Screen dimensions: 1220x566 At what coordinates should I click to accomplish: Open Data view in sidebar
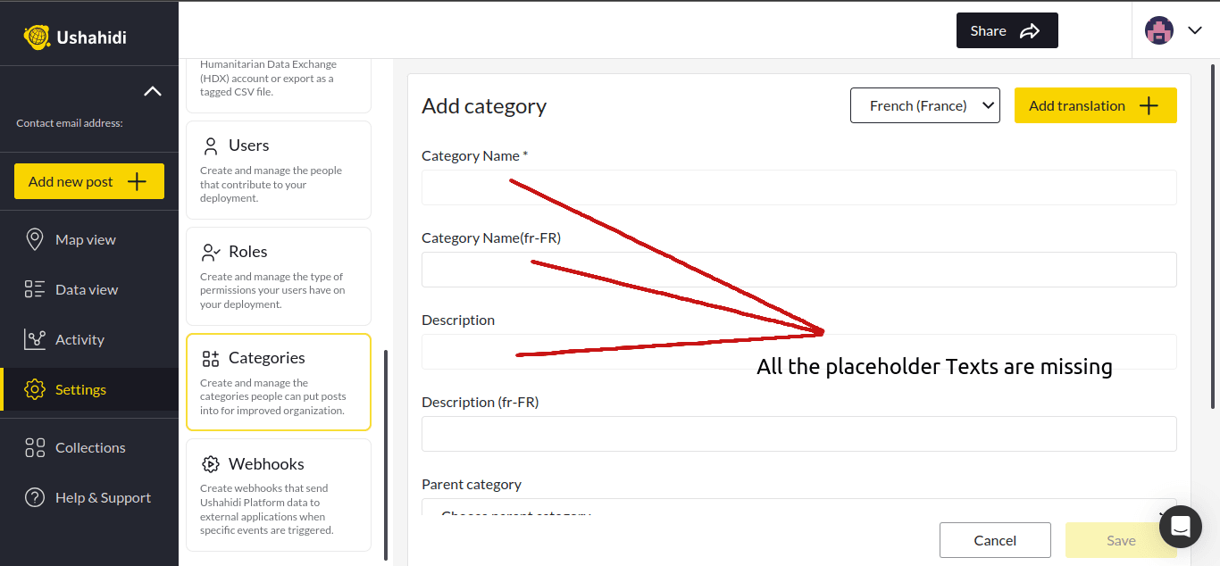[x=86, y=289]
